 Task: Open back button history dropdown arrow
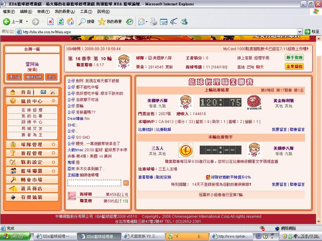(27, 22)
